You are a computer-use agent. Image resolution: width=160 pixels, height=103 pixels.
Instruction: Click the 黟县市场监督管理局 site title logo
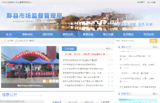click(x=34, y=16)
